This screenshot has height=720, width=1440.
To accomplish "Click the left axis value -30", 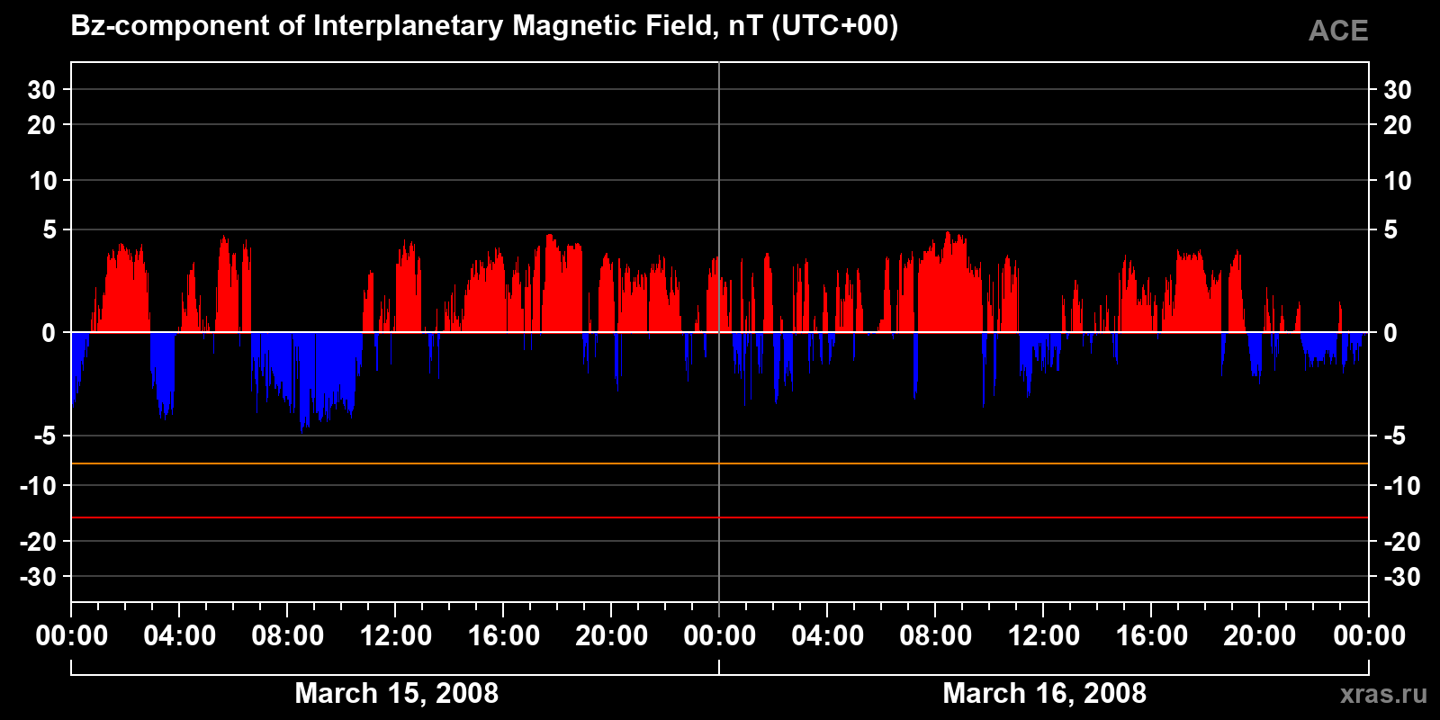I will tap(39, 577).
